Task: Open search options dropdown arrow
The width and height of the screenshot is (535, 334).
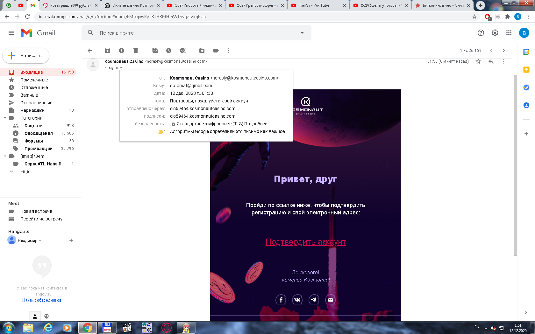Action: pos(302,33)
